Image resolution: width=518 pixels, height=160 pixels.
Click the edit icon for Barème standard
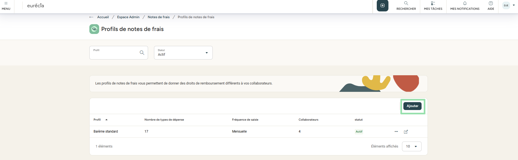tap(406, 132)
